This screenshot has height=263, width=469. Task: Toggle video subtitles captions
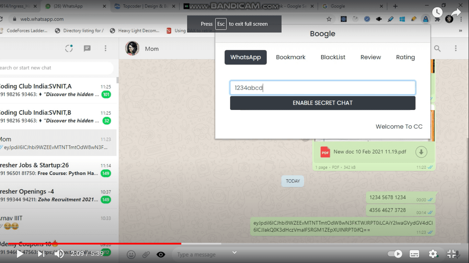point(414,254)
